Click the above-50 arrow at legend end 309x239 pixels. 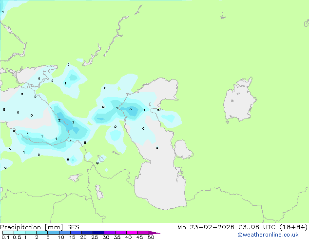click(154, 233)
